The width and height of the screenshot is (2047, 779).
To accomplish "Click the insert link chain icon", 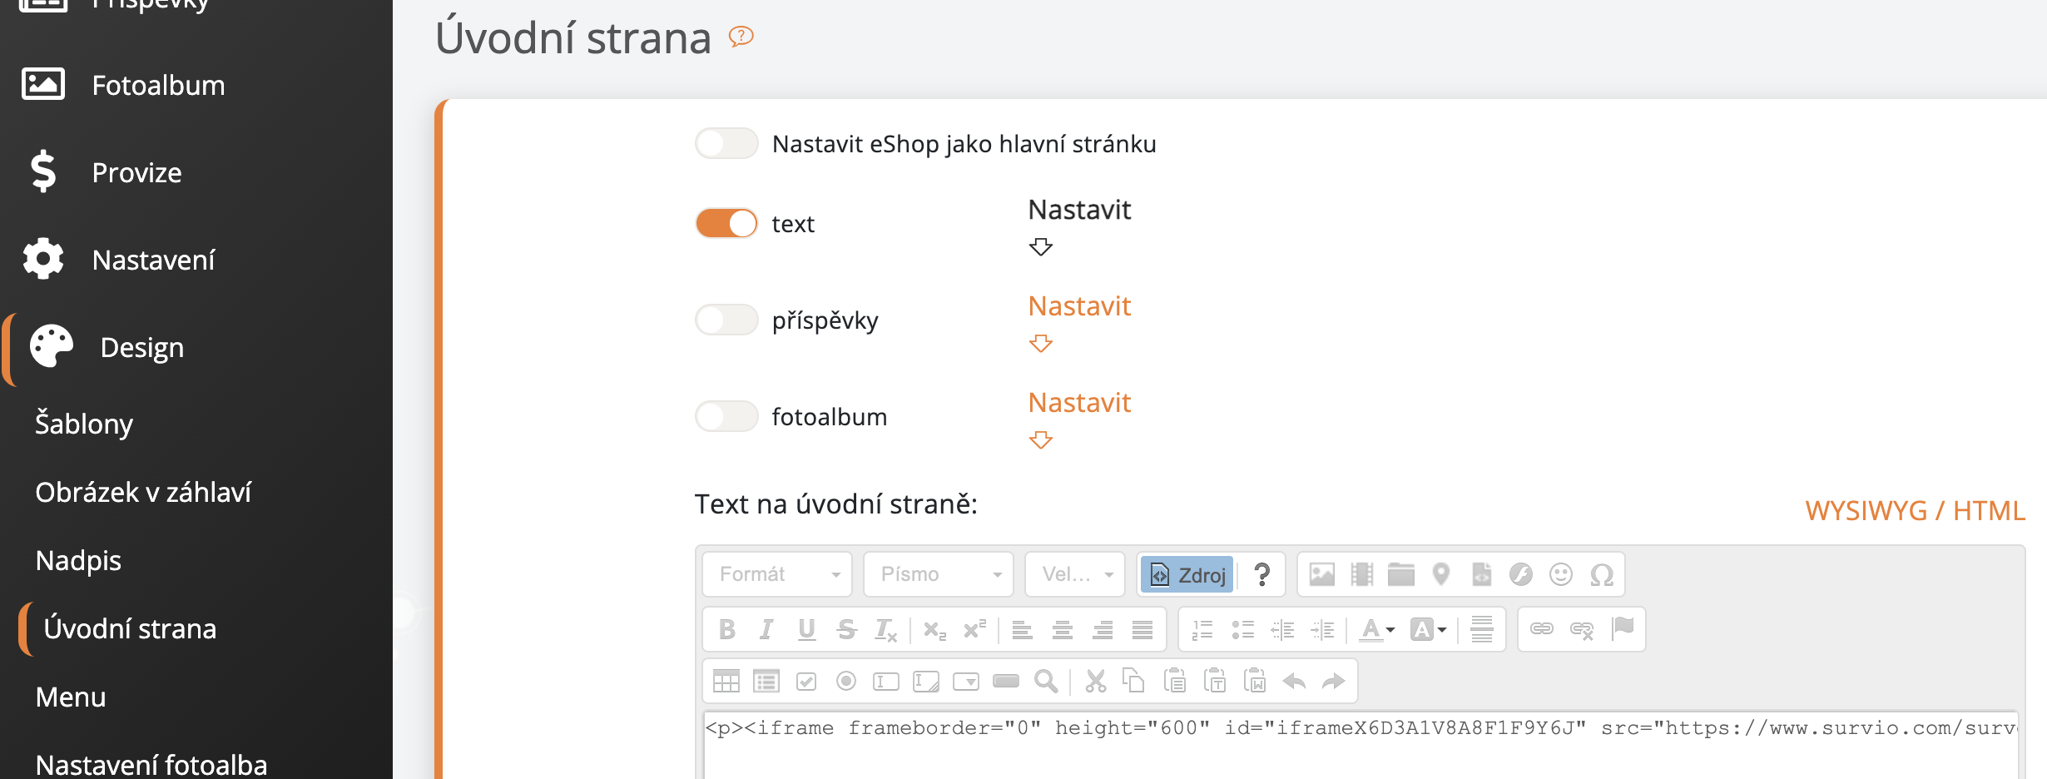I will tap(1541, 629).
